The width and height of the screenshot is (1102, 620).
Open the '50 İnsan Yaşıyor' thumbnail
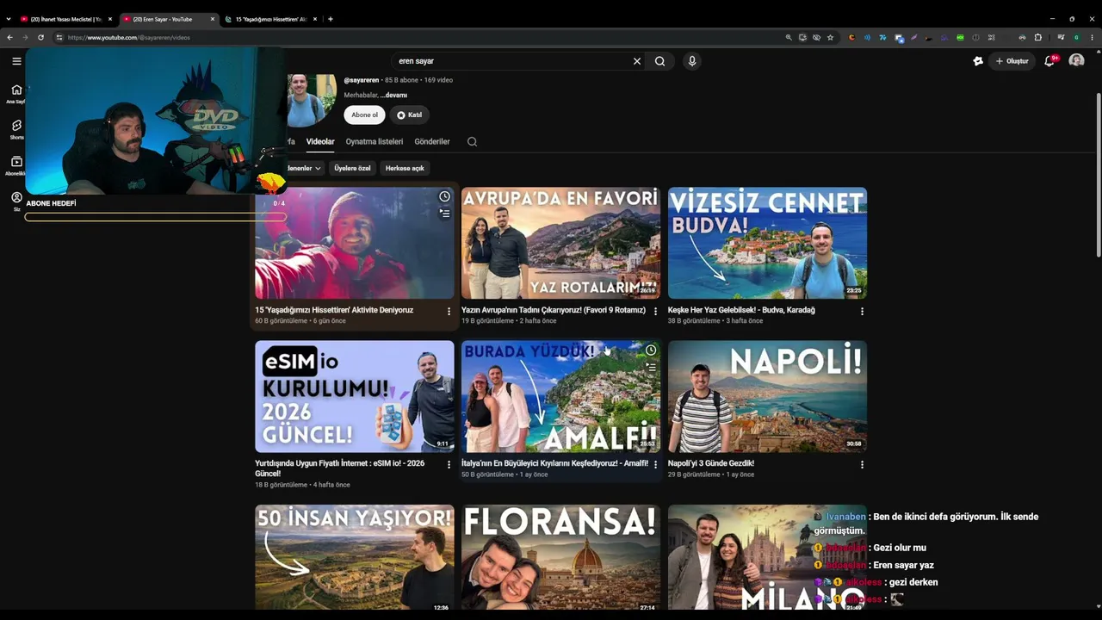click(354, 558)
